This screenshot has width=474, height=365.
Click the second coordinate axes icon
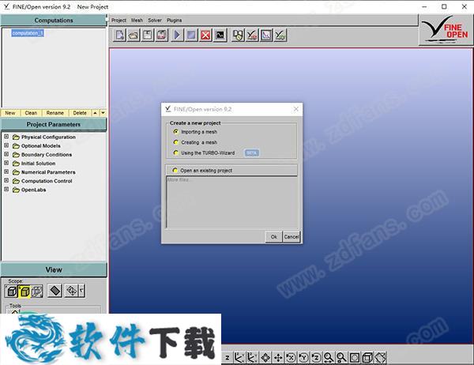tap(252, 358)
